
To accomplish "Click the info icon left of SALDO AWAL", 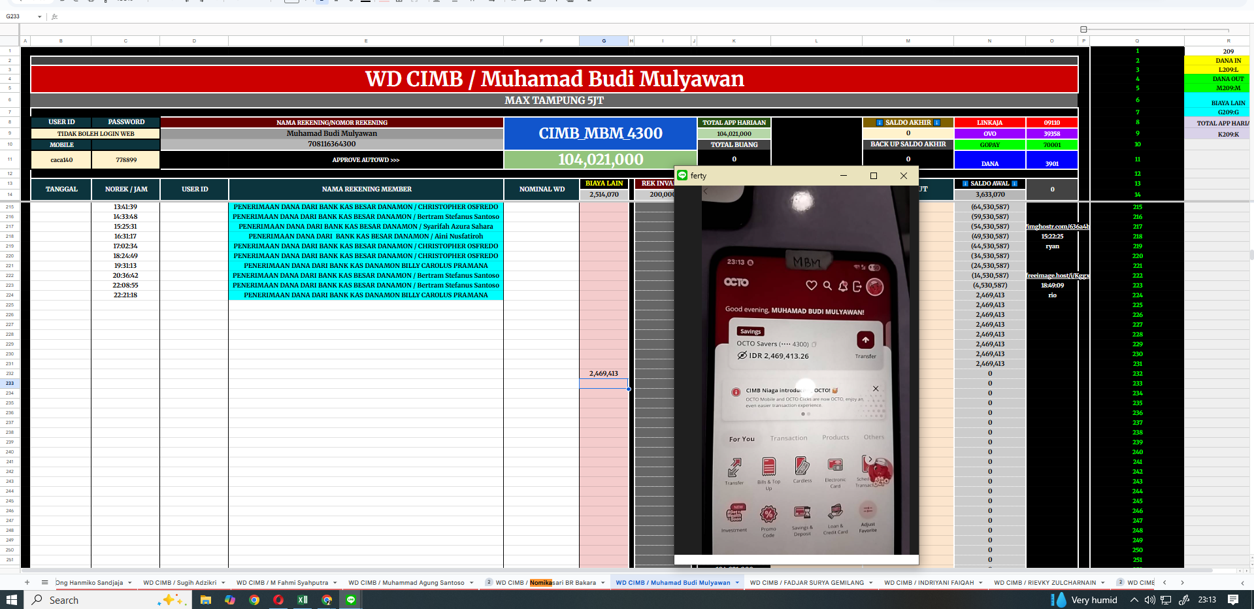I will (x=965, y=184).
